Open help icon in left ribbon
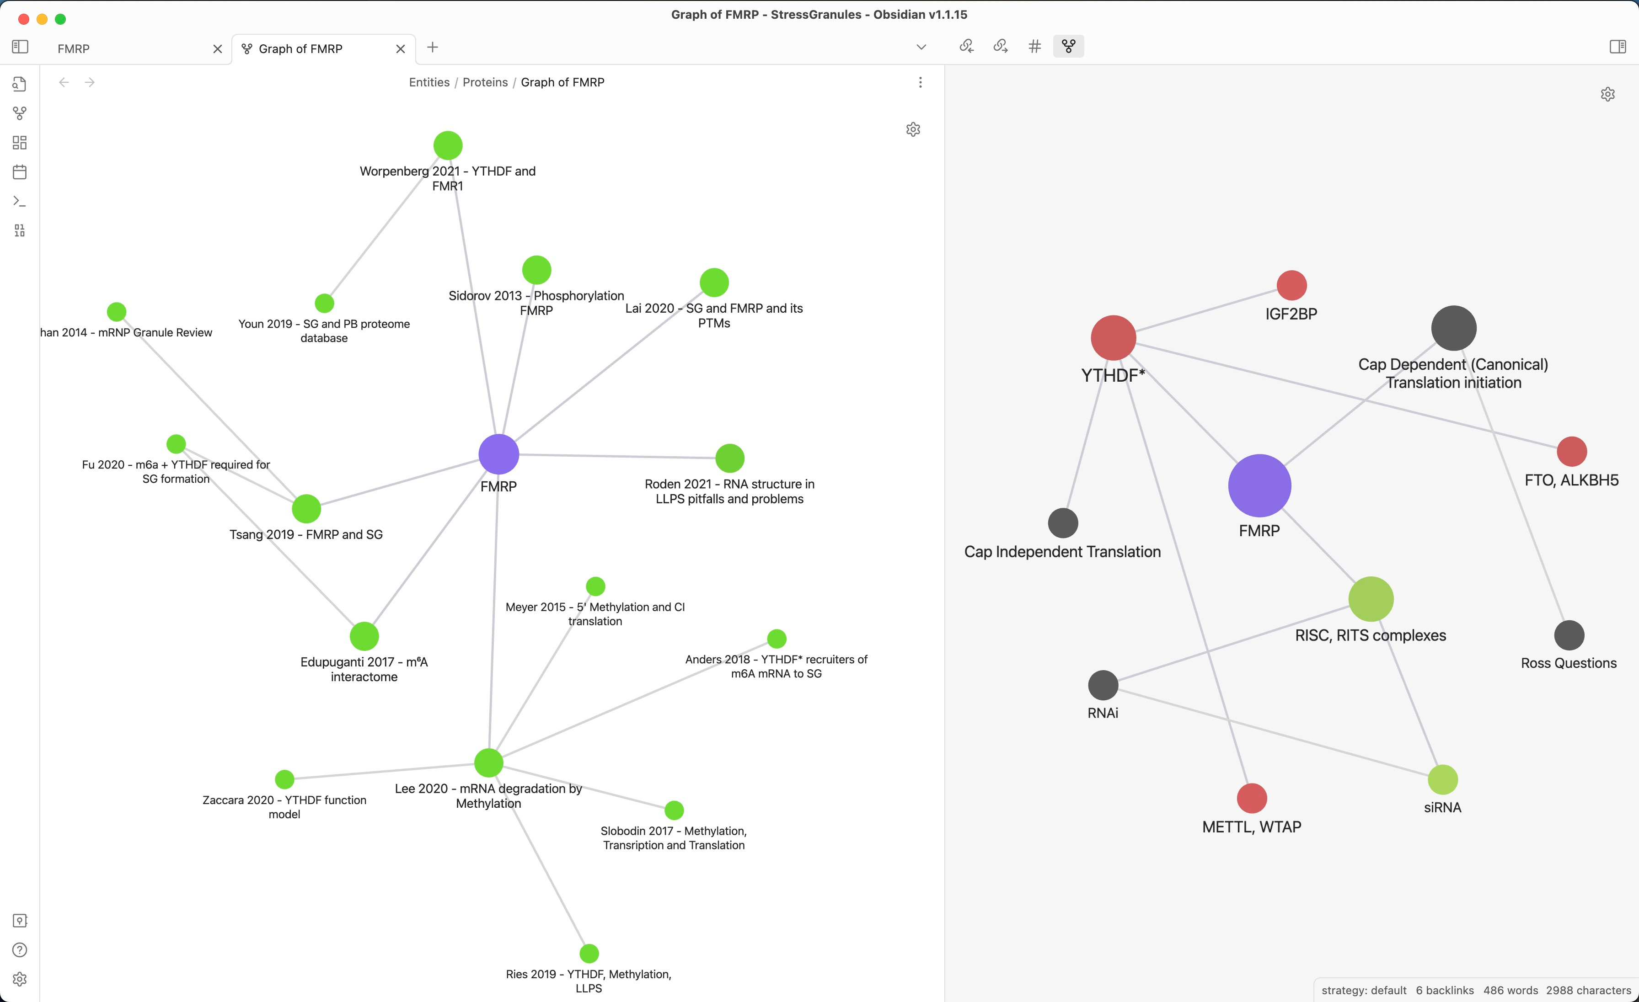 [20, 949]
